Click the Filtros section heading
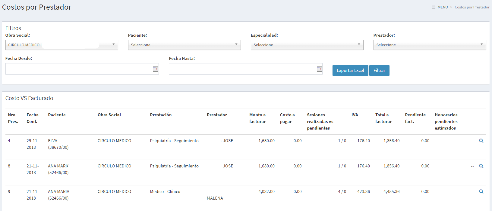This screenshot has height=211, width=492. pos(13,28)
